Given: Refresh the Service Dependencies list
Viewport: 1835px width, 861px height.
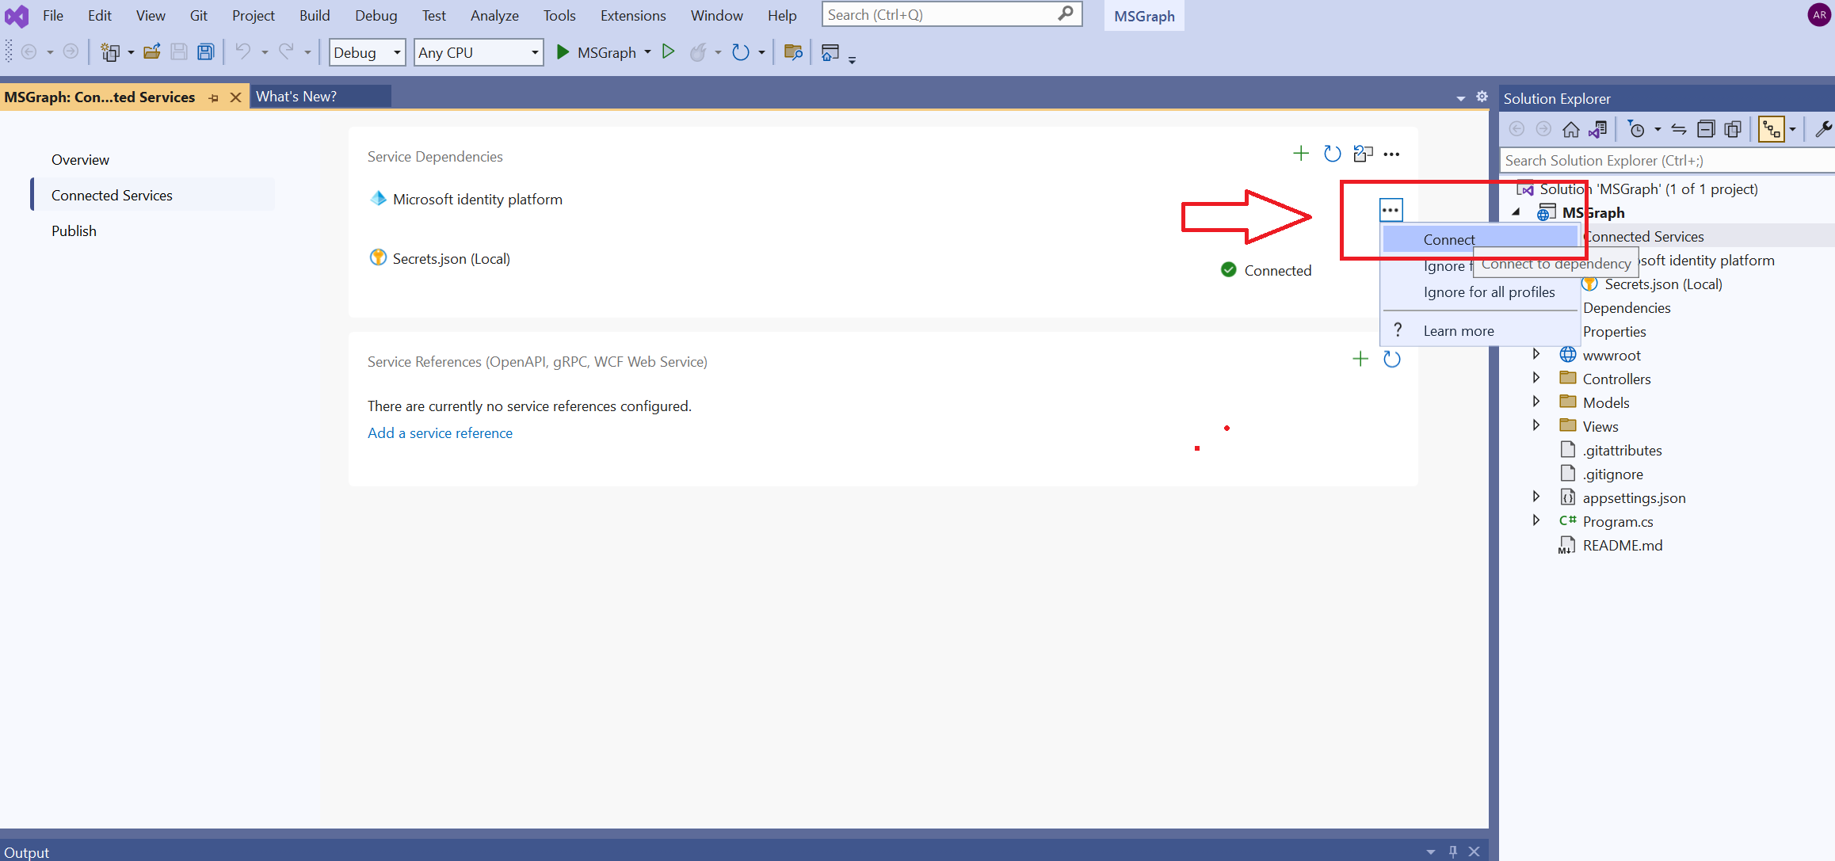Looking at the screenshot, I should [1332, 154].
